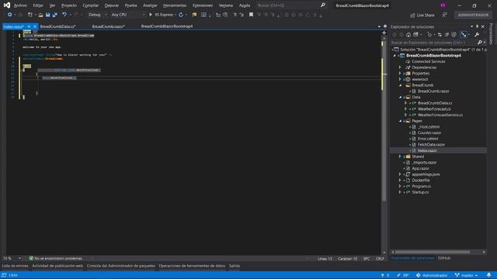The image size is (497, 279).
Task: Click the feedback icon next to Live Share
Action: pyautogui.click(x=444, y=15)
